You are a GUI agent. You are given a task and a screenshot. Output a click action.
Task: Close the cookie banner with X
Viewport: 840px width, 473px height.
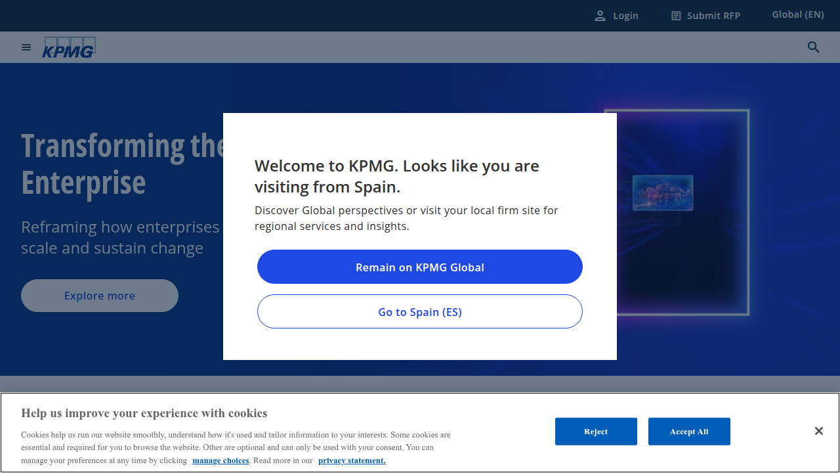[819, 431]
